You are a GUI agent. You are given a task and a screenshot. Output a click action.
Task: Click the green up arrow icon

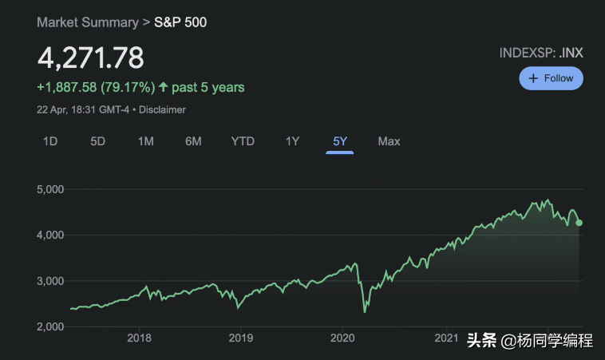pyautogui.click(x=164, y=87)
